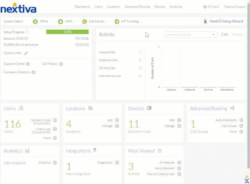Click the Advanced Routing More arrow
Image resolution: width=250 pixels, height=184 pixels.
coord(241,132)
